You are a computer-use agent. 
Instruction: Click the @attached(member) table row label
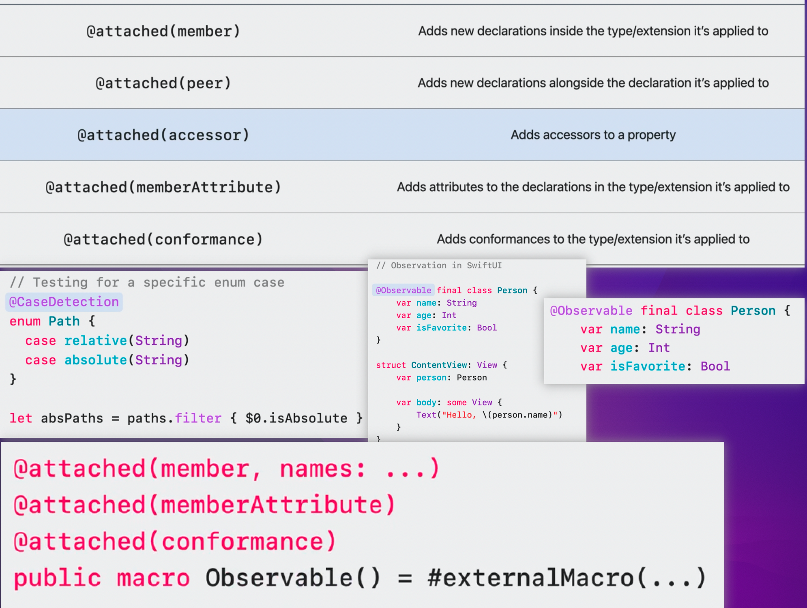tap(163, 31)
